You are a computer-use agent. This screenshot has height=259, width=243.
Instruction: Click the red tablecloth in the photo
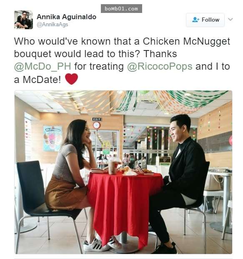(125, 205)
